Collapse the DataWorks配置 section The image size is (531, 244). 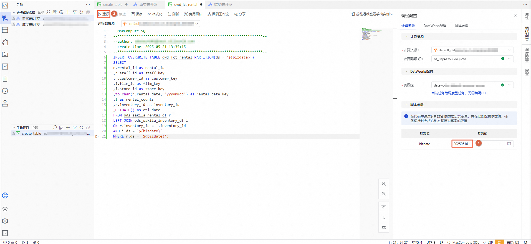(406, 72)
